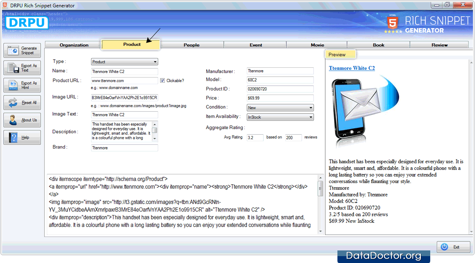Click the generated HTML code text area
The height and width of the screenshot is (263, 475).
coord(182,204)
